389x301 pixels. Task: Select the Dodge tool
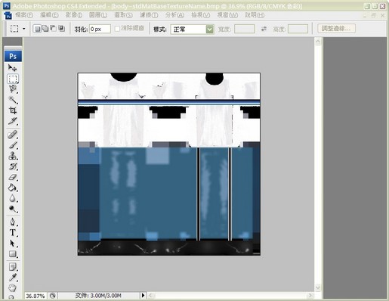point(13,209)
